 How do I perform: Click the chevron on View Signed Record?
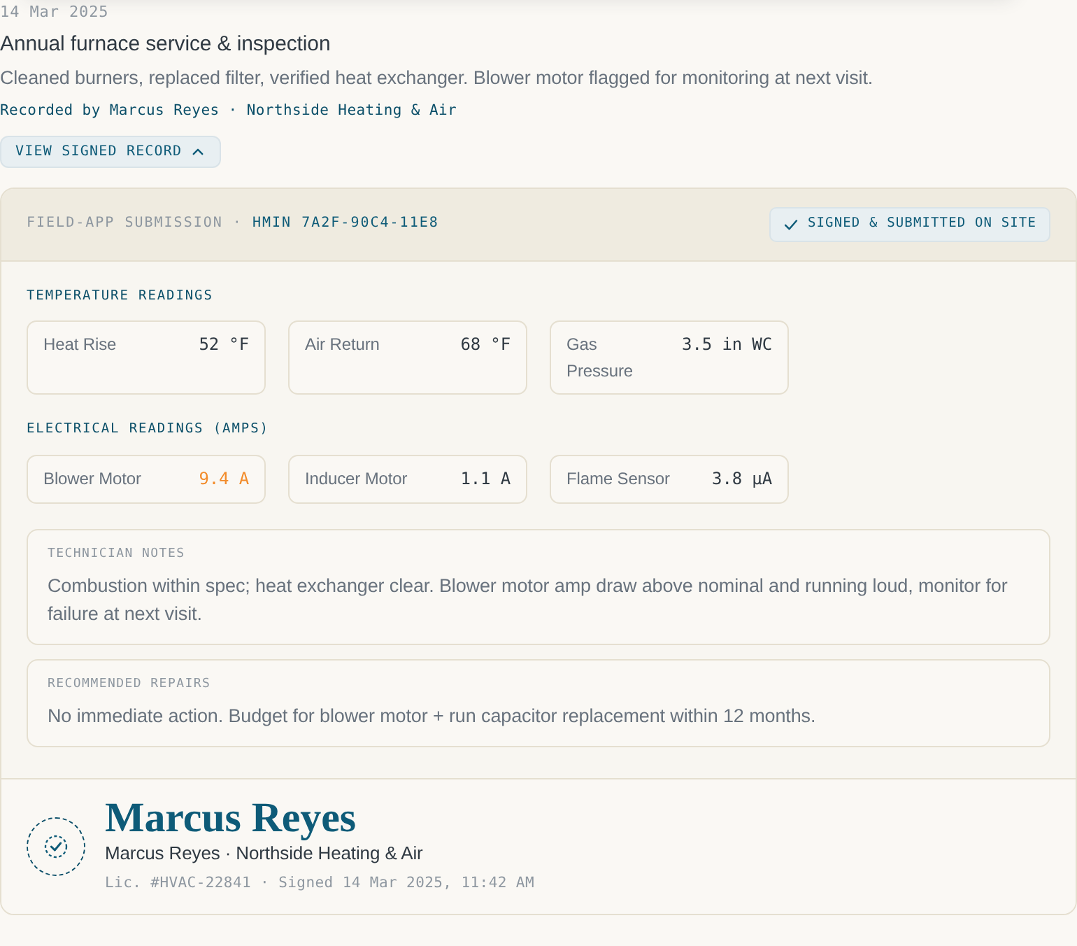pos(198,152)
